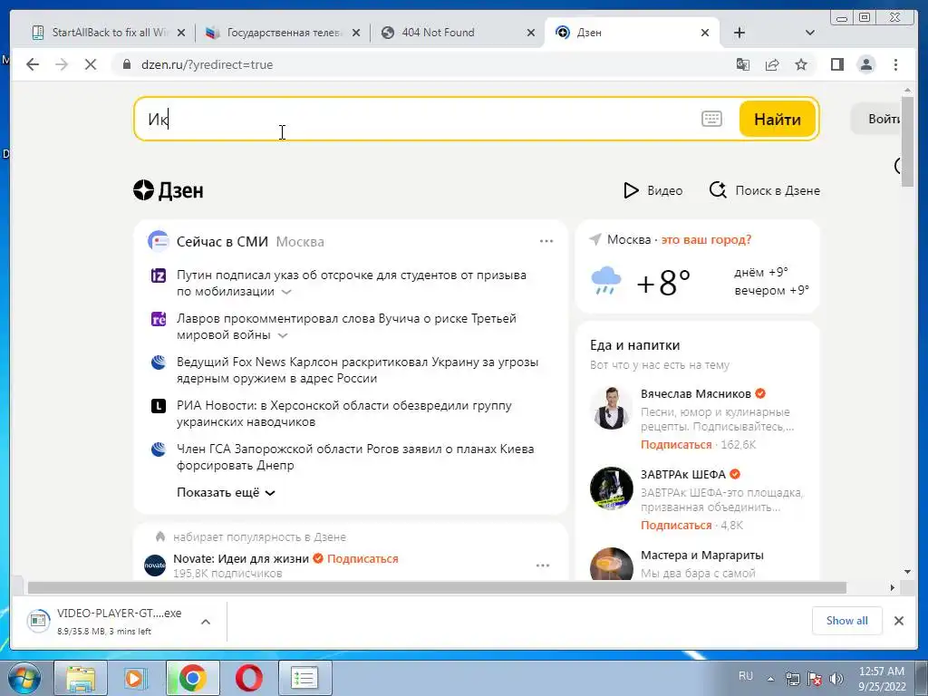The image size is (928, 696).
Task: Close the Дзен tab
Action: click(705, 33)
